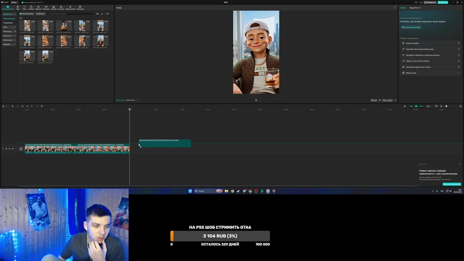Image resolution: width=464 pixels, height=261 pixels.
Task: Toggle track visibility eye icon
Action: pos(9,149)
